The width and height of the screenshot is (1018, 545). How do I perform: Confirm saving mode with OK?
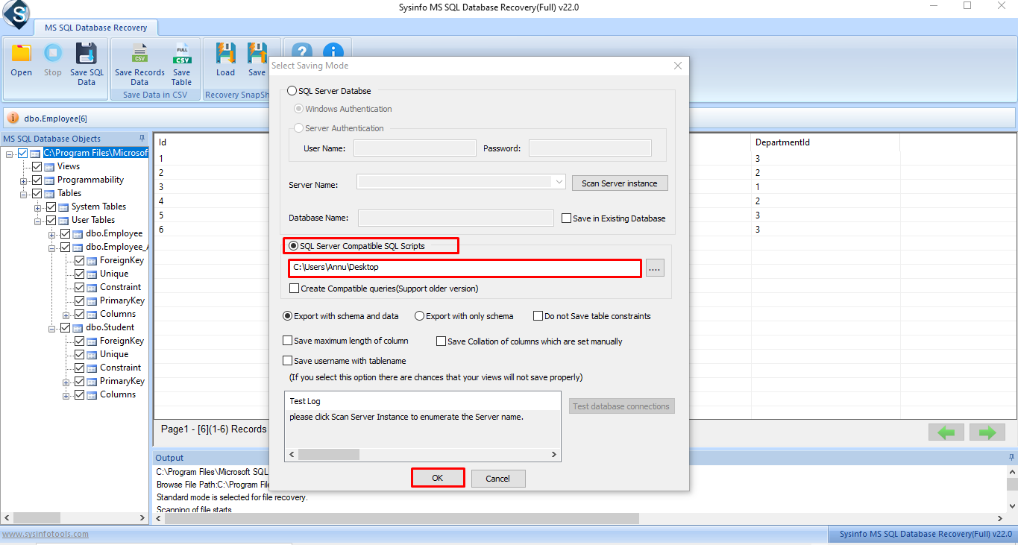(438, 478)
